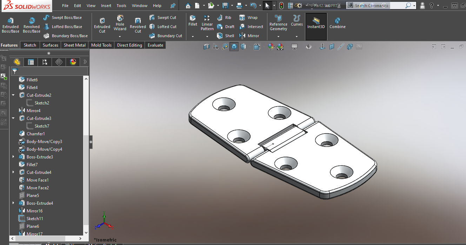Click the feature tree filter icon
Screen dimensions: 466x245
pyautogui.click(x=15, y=72)
